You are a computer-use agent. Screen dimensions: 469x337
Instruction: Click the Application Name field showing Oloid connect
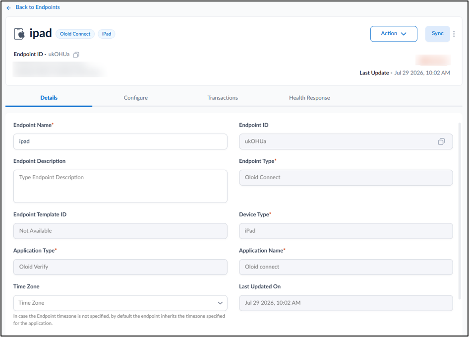pyautogui.click(x=346, y=267)
